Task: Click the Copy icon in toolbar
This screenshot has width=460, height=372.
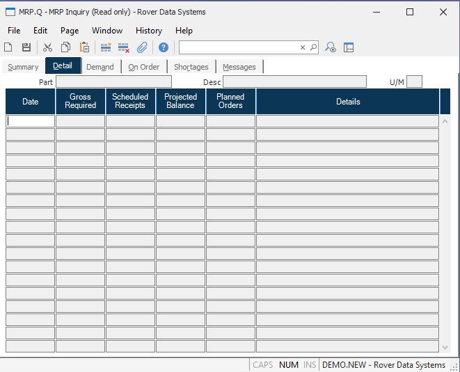Action: [x=65, y=47]
